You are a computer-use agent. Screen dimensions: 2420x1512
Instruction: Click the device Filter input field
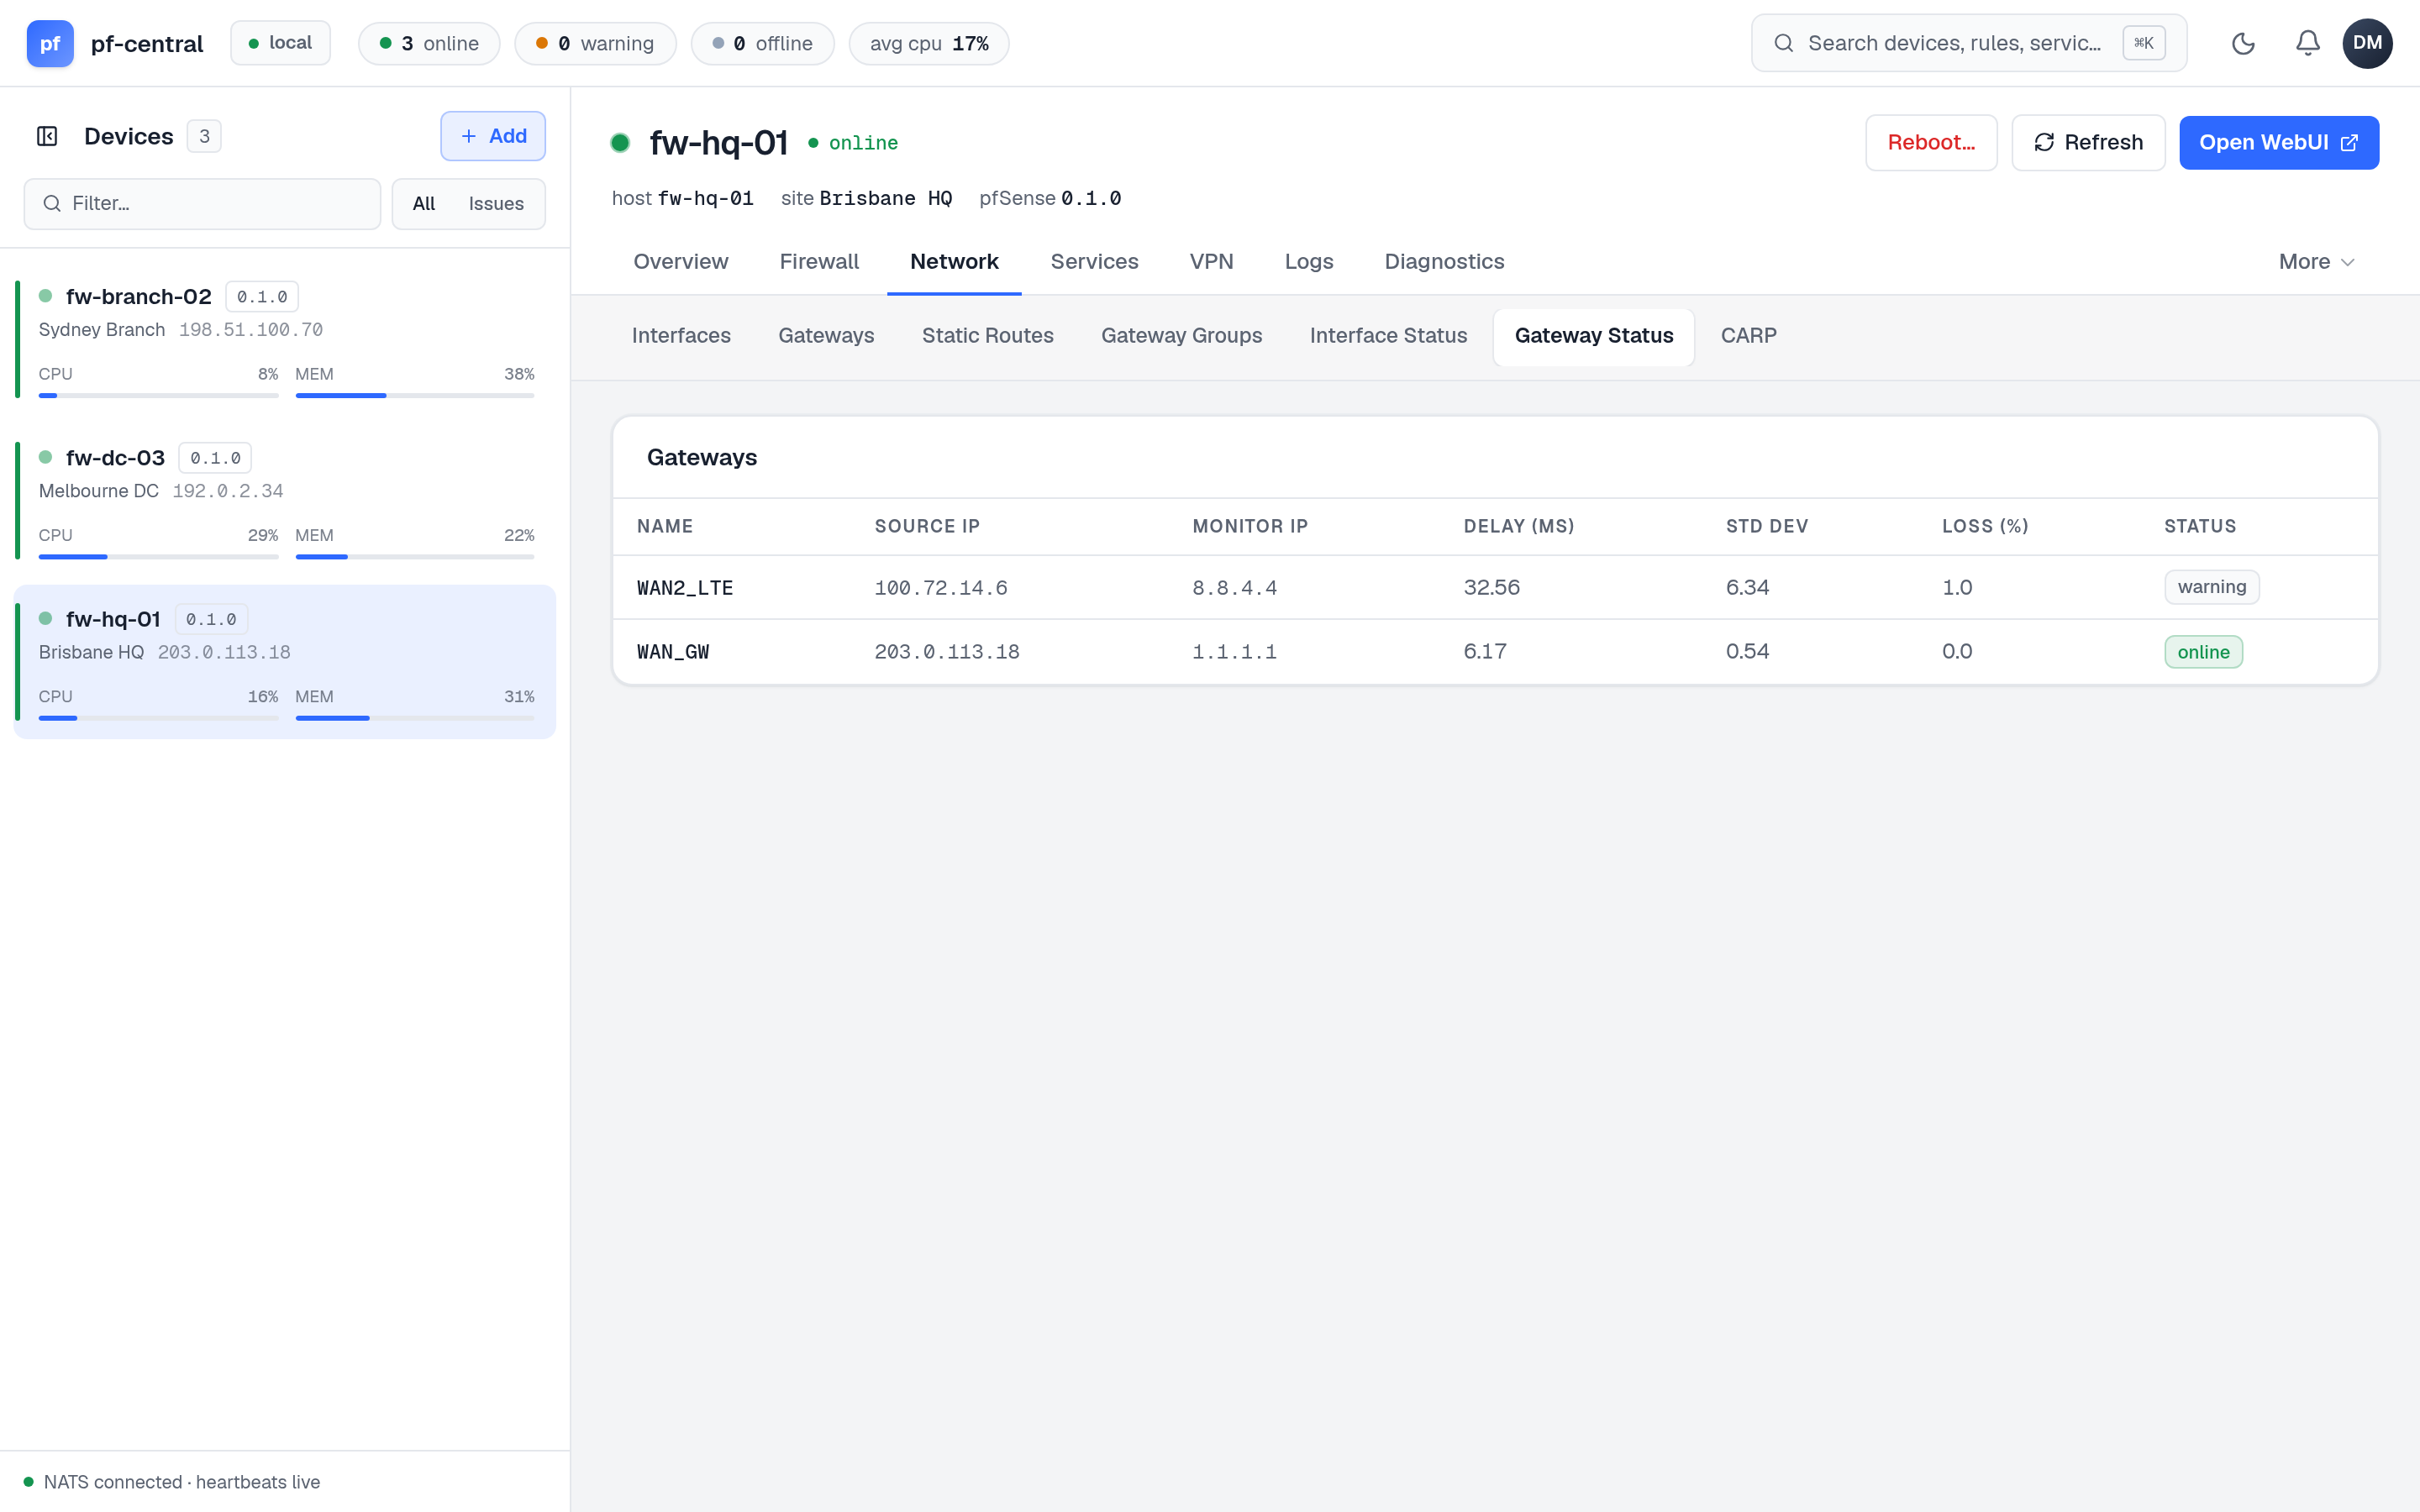pyautogui.click(x=202, y=203)
